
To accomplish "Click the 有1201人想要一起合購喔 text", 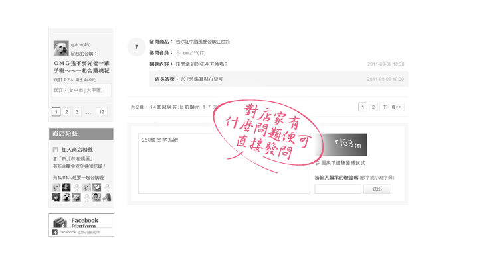I will point(80,178).
